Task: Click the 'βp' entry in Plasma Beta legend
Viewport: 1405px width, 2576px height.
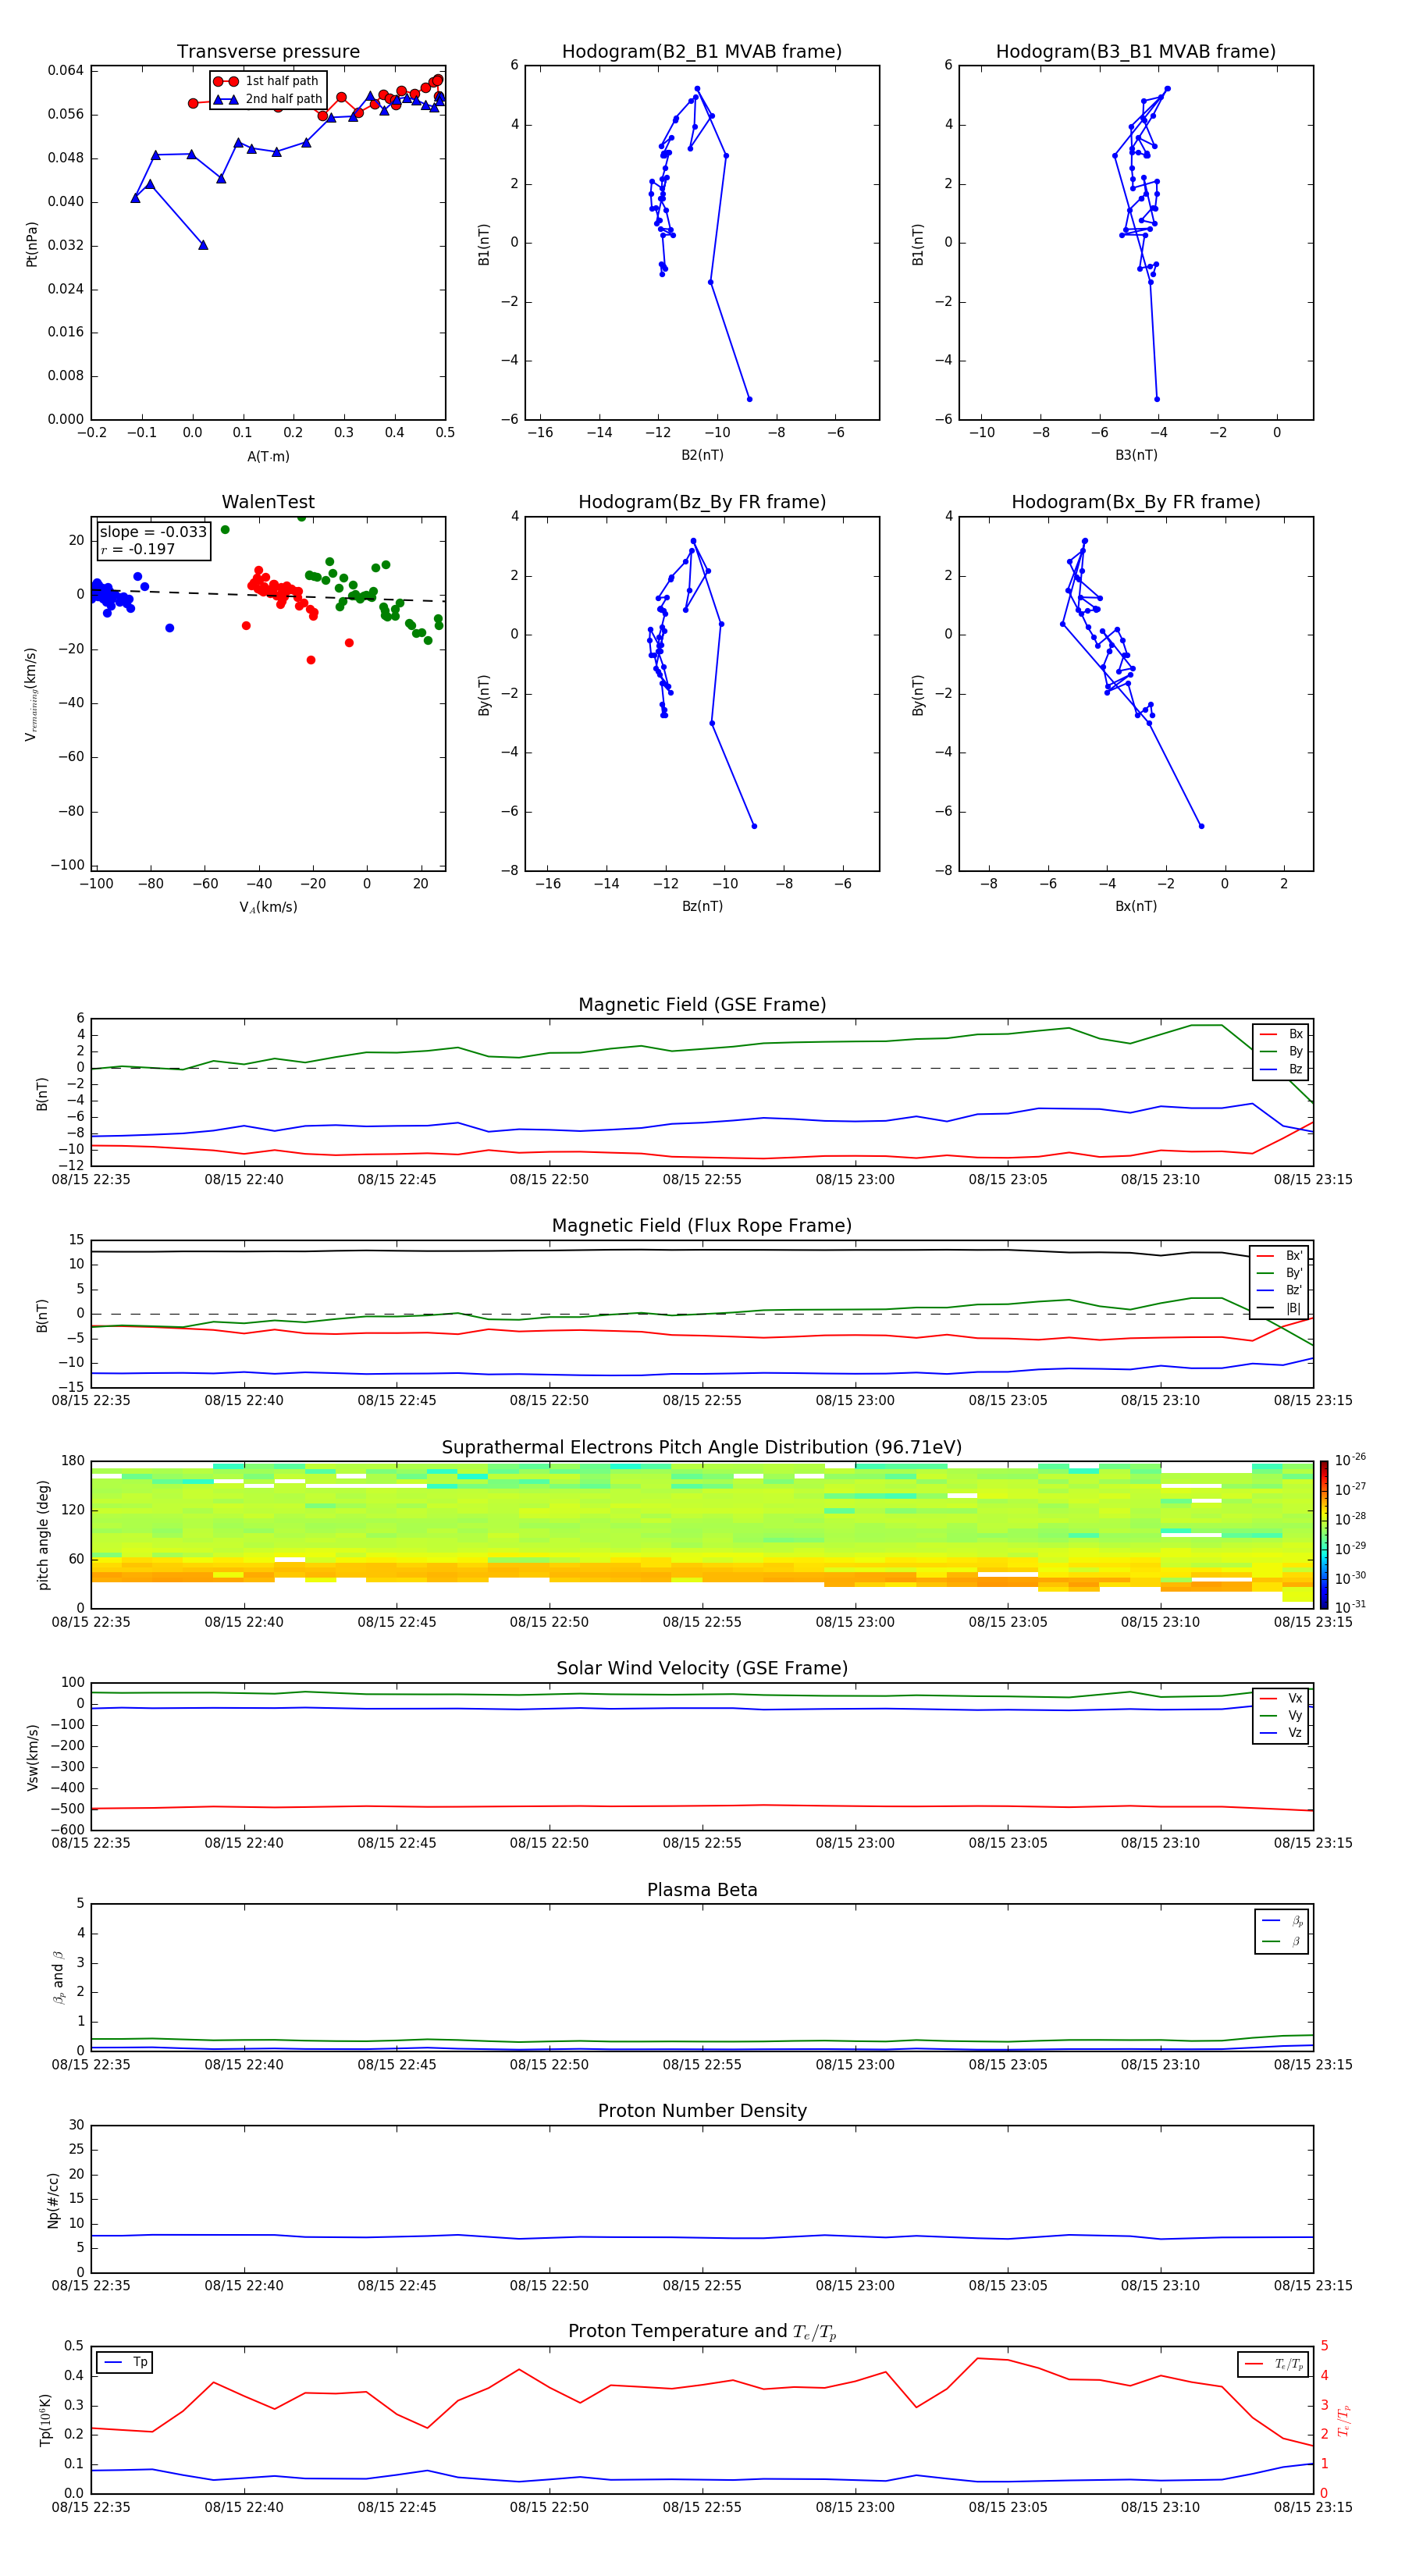Action: click(x=1282, y=1921)
